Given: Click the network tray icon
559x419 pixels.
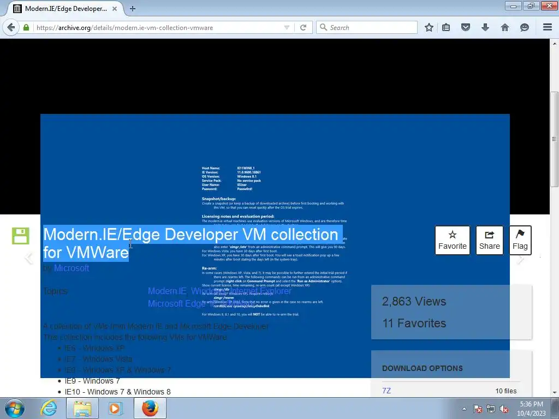Looking at the screenshot, I should pos(491,409).
